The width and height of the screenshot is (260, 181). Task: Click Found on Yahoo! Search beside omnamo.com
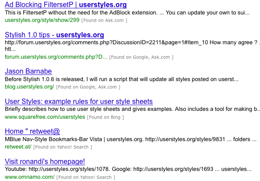(x=86, y=177)
